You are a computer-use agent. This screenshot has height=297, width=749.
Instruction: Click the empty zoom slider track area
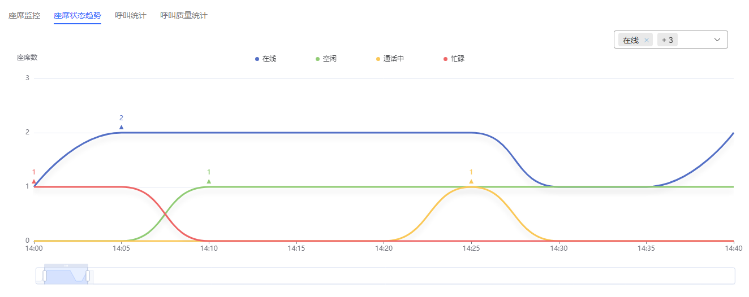(x=412, y=276)
